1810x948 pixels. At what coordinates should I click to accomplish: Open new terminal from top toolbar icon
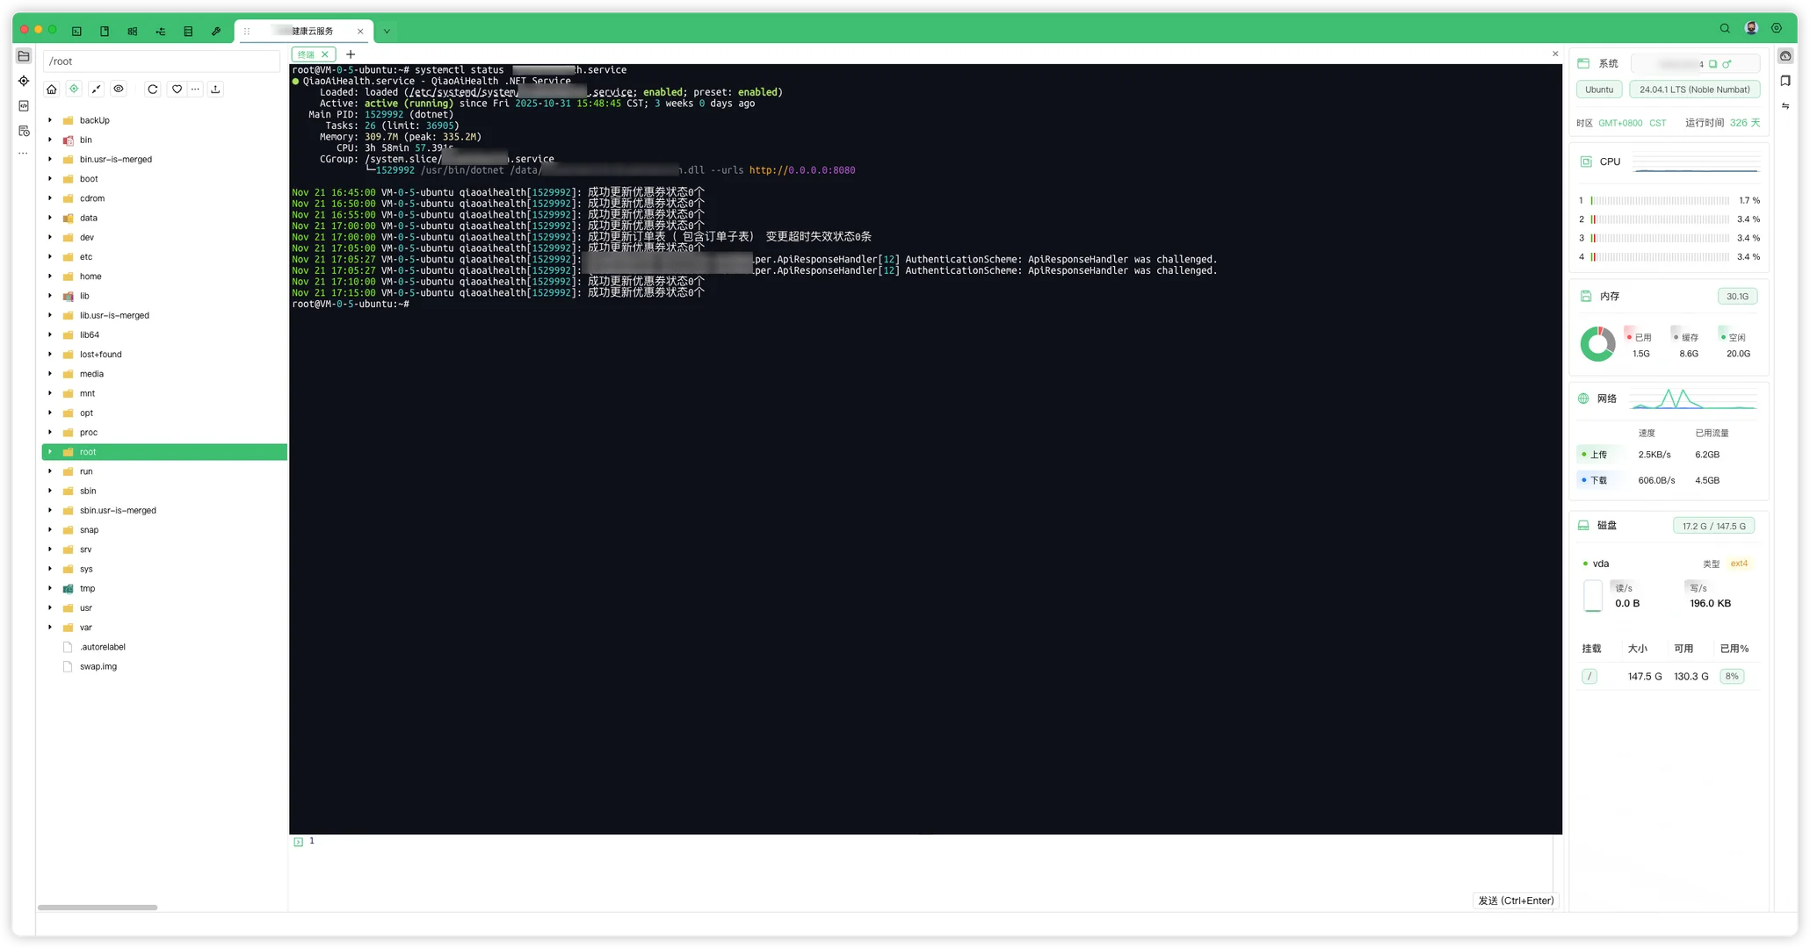(76, 31)
